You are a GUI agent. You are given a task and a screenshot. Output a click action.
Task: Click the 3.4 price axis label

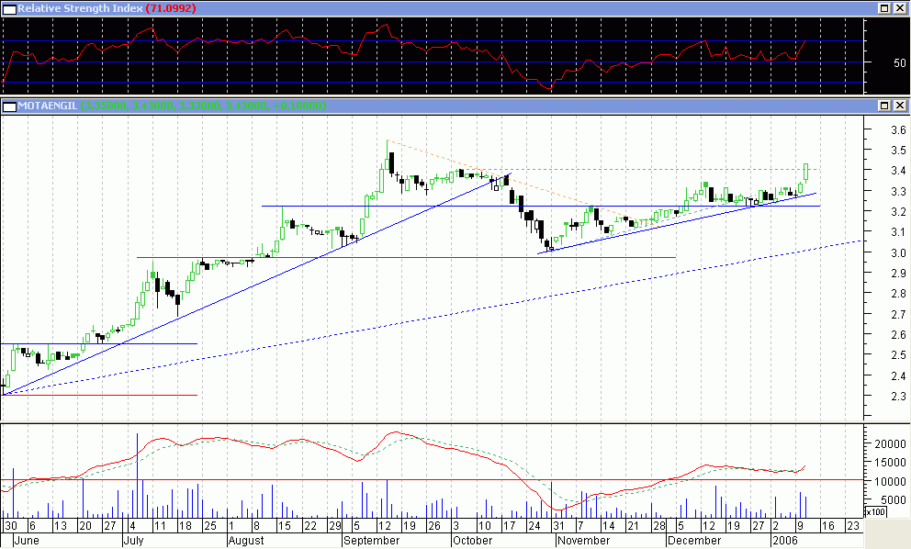pos(898,171)
